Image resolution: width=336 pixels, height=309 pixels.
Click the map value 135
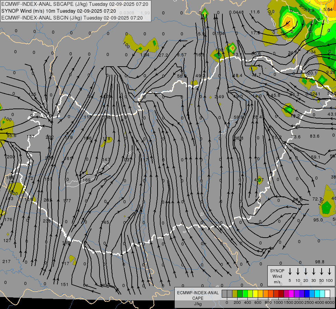[x=32, y=94]
